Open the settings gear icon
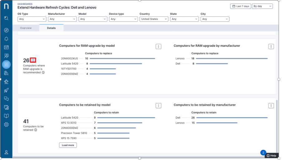 (6, 125)
